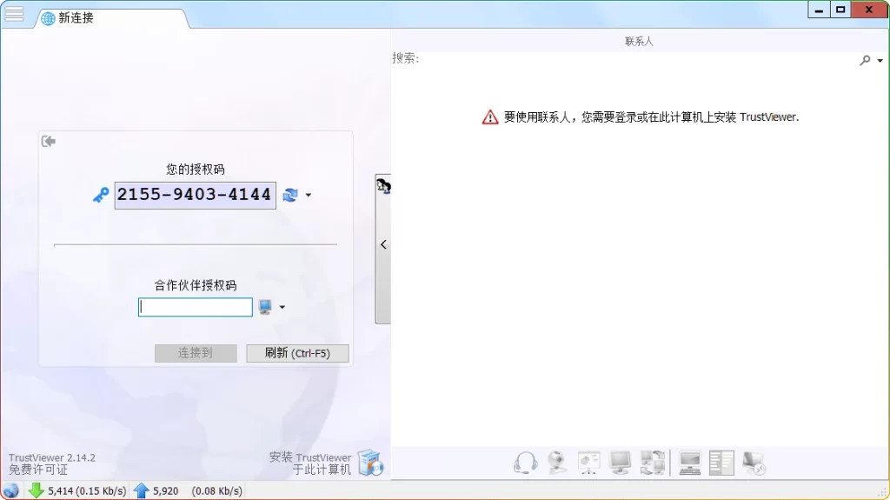The width and height of the screenshot is (890, 500).
Task: Maximize the TrustViewer window
Action: coord(840,10)
